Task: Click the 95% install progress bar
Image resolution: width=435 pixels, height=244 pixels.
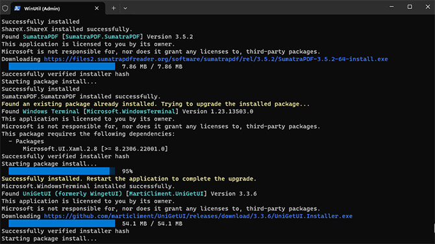Action: point(62,171)
